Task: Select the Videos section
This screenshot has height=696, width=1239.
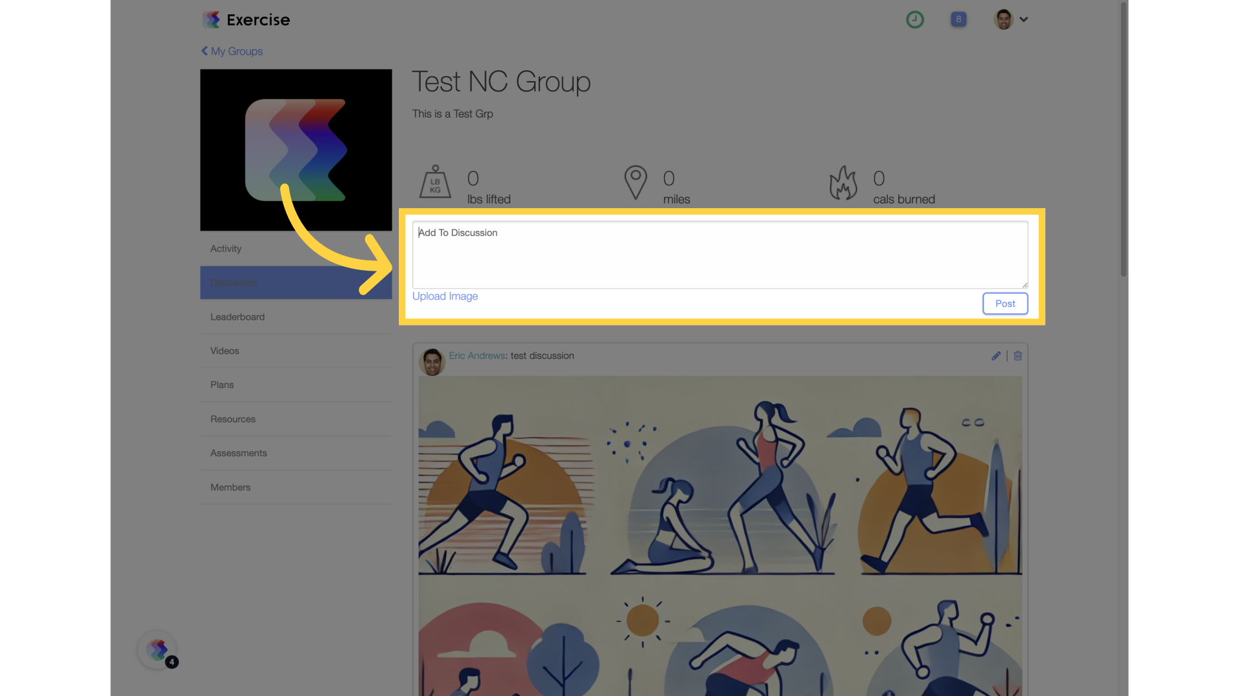Action: point(296,351)
